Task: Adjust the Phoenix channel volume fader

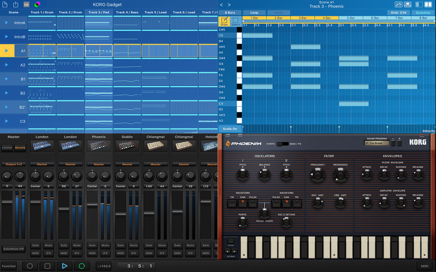Action: coord(93,205)
